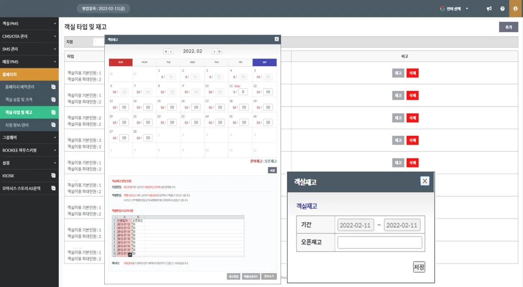
Task: Expand the SMS 관리 menu
Action: point(29,49)
